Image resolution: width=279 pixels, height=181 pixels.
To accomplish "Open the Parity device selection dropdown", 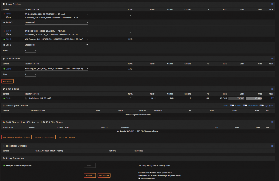I will click(56, 14).
